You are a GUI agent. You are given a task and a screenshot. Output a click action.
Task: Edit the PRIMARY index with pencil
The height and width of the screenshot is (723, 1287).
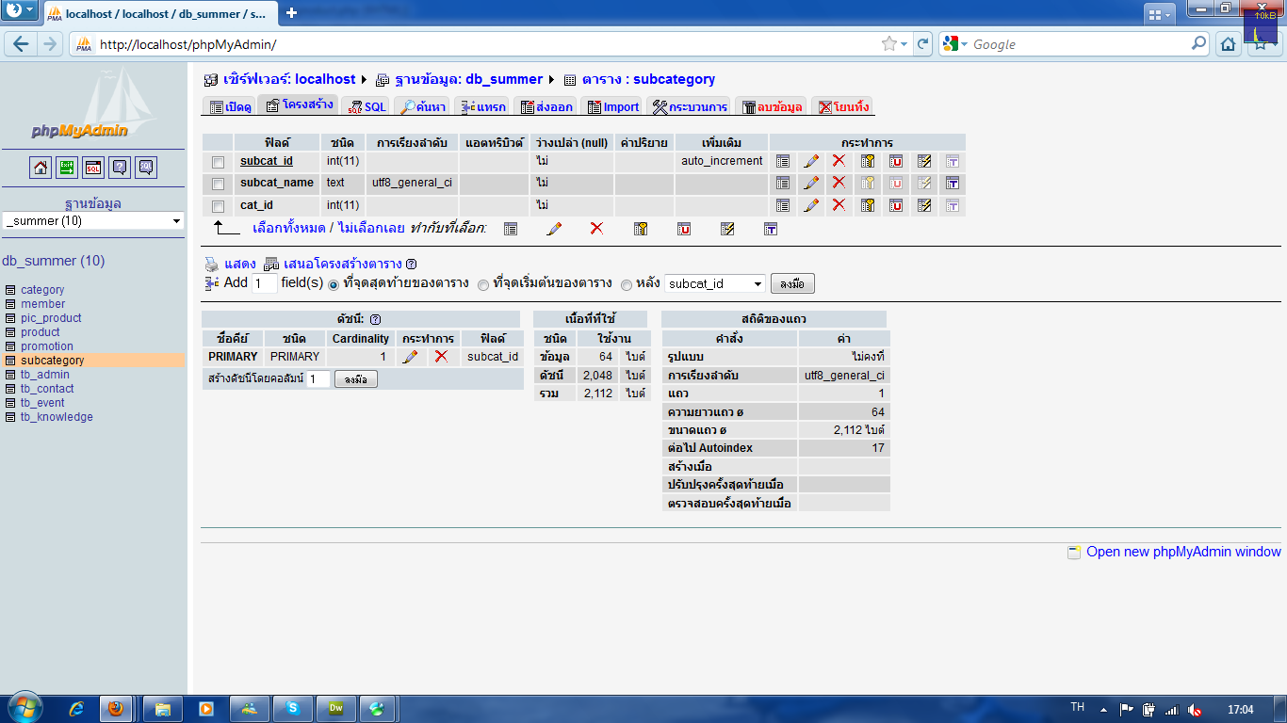coord(410,357)
